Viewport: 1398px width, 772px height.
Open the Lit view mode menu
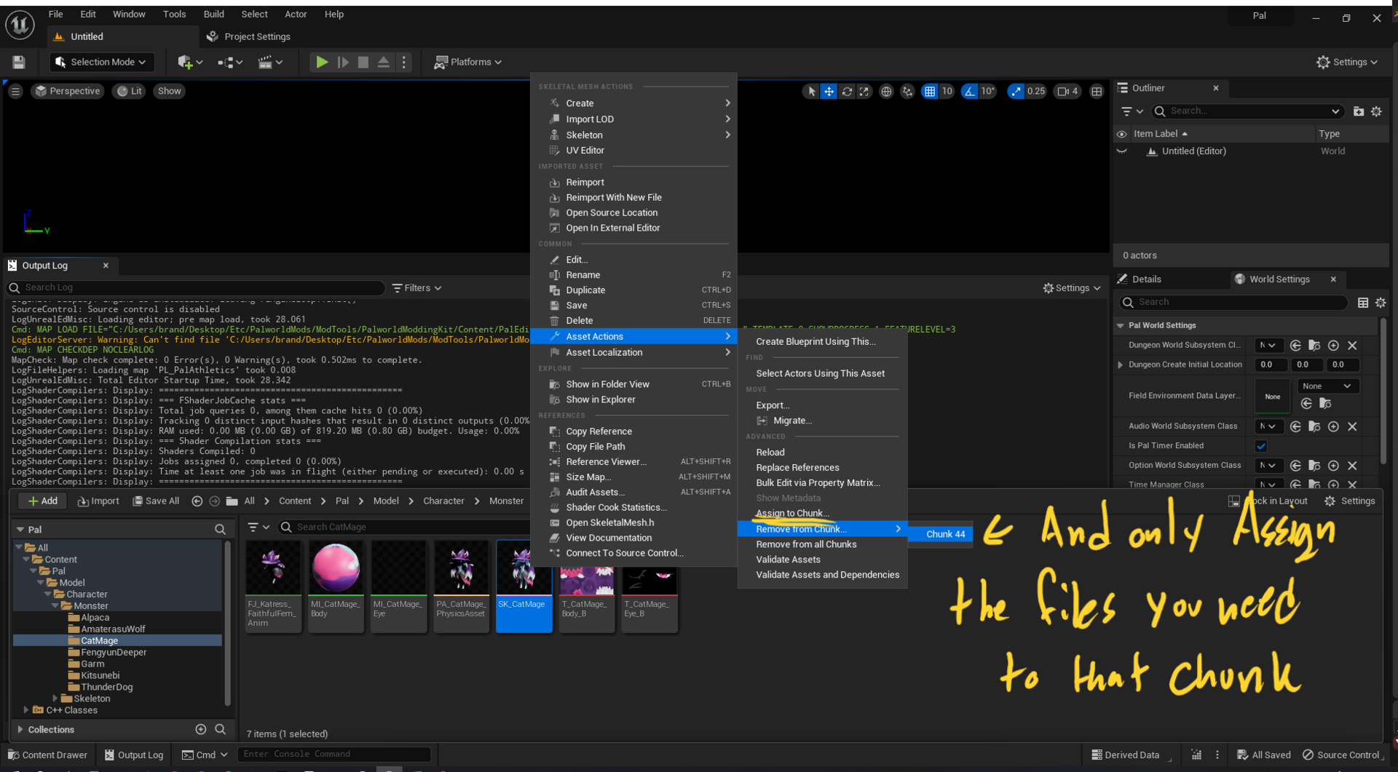(130, 91)
